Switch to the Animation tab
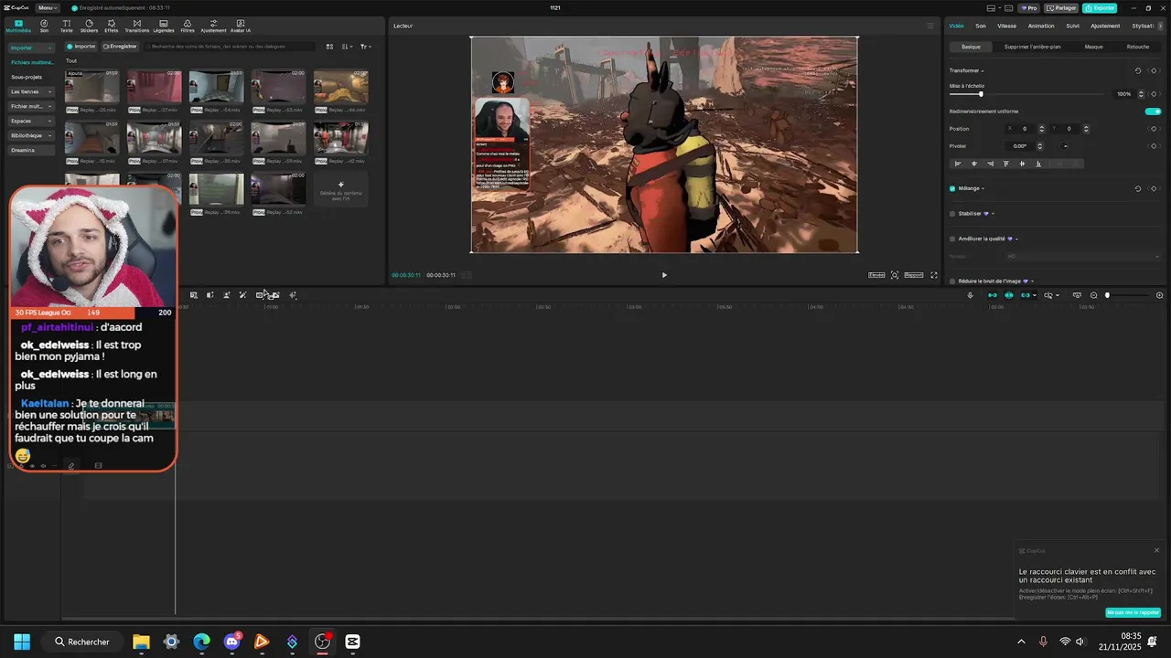This screenshot has height=658, width=1171. click(1041, 26)
